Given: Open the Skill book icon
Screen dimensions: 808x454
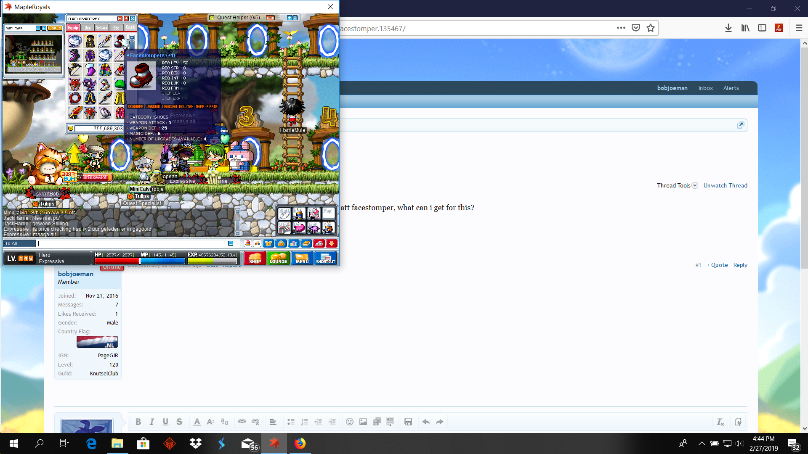Looking at the screenshot, I should 306,243.
